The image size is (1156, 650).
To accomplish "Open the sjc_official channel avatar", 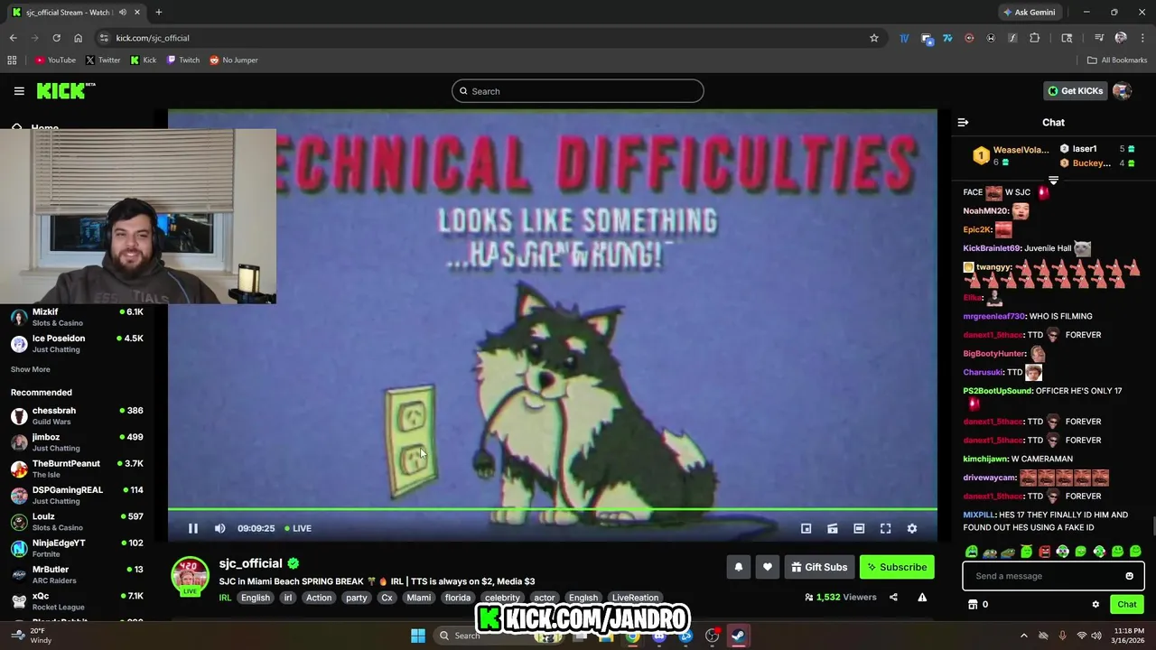I will 190,575.
